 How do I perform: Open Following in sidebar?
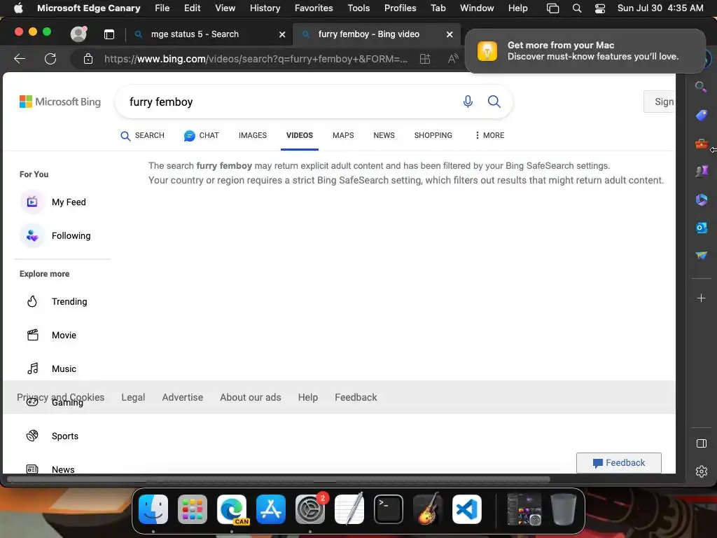tap(56, 235)
